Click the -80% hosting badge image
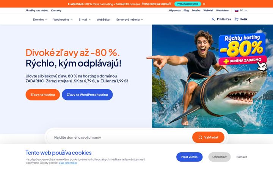The width and height of the screenshot is (273, 170). (243, 49)
